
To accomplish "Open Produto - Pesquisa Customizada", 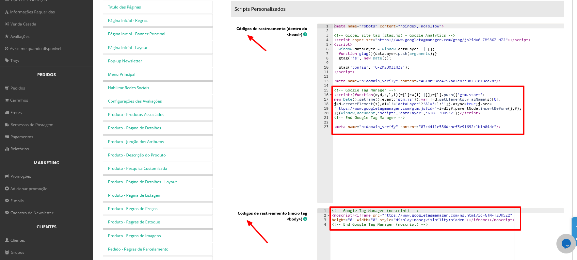I will (158, 168).
